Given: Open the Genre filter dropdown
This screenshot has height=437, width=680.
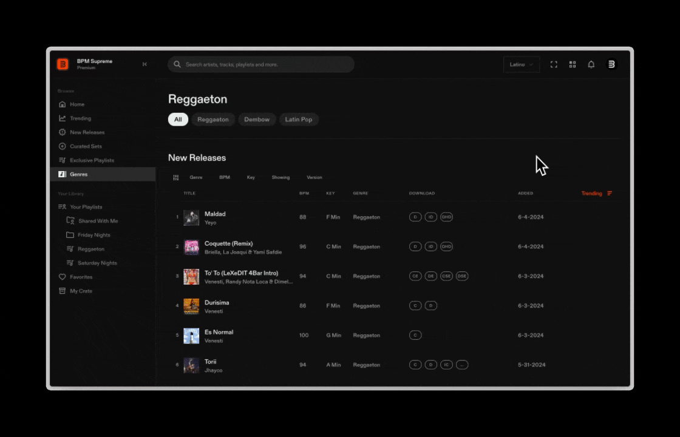Looking at the screenshot, I should point(196,177).
